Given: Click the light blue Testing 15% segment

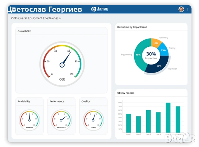Looking at the screenshot, I should pos(164,50).
